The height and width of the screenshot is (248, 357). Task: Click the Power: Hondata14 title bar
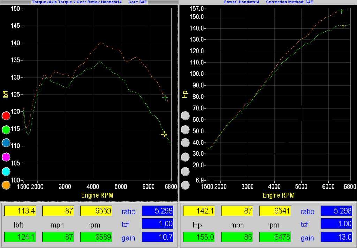pos(268,2)
